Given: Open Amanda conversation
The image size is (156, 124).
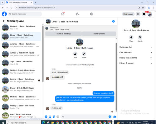Looking at the screenshot, I should (x=21, y=45).
